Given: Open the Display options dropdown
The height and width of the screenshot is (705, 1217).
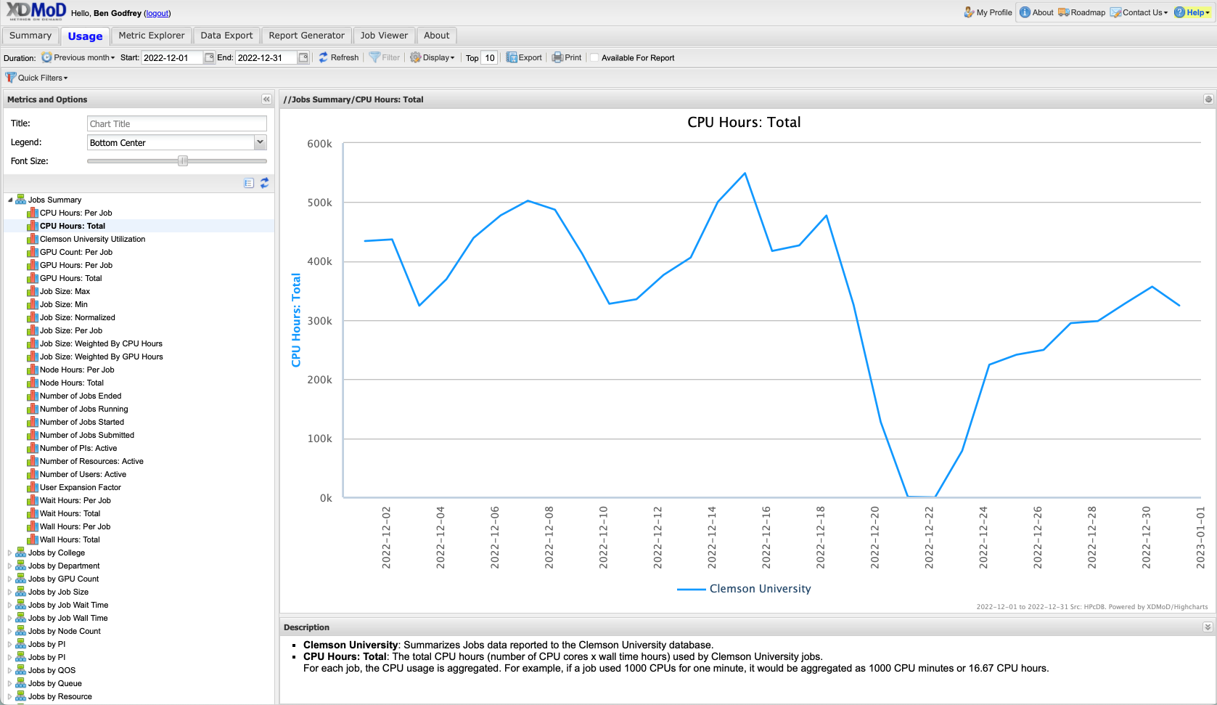Looking at the screenshot, I should click(433, 57).
